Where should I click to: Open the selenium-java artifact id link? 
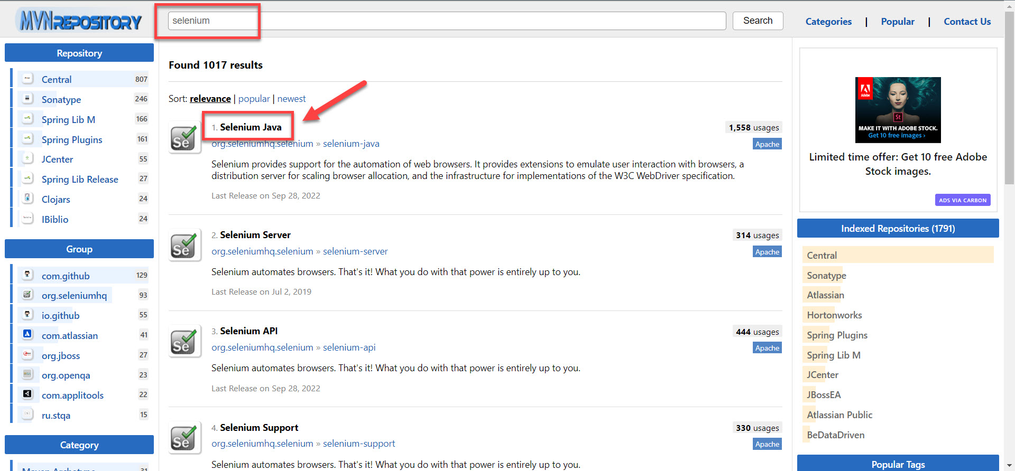pyautogui.click(x=351, y=144)
